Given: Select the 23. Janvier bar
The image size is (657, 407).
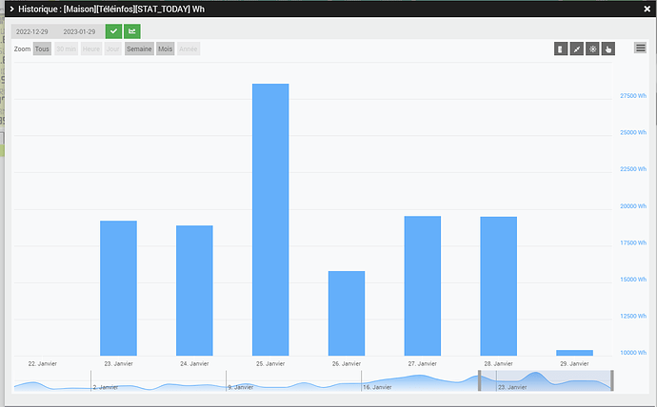Looking at the screenshot, I should 119,288.
